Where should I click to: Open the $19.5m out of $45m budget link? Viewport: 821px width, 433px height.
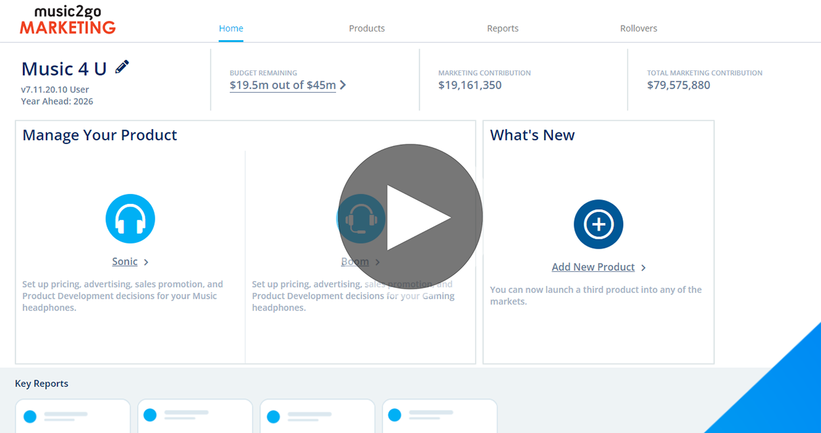tap(282, 85)
